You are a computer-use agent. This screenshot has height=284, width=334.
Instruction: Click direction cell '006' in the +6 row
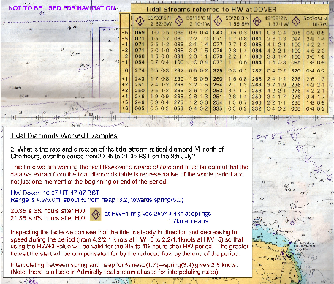(x=296, y=108)
